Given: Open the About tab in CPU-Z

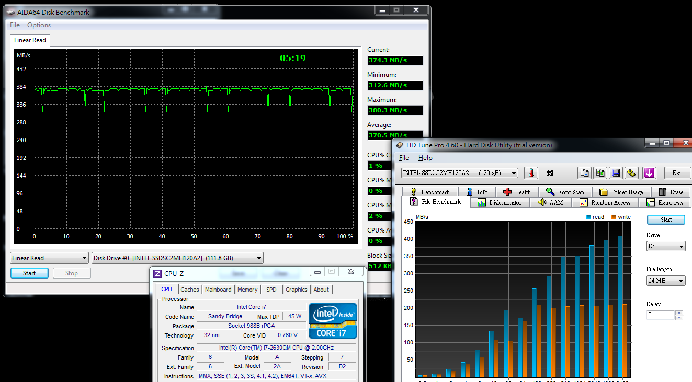Looking at the screenshot, I should (321, 290).
